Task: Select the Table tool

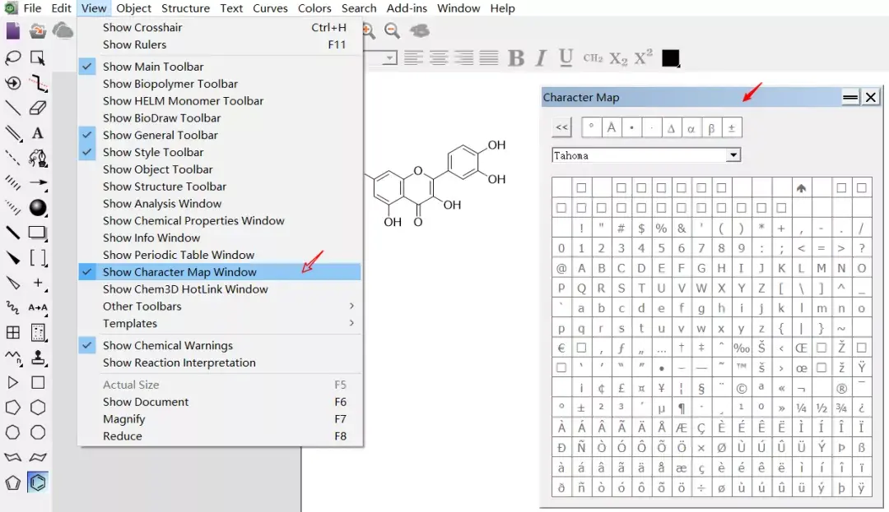Action: (x=12, y=332)
